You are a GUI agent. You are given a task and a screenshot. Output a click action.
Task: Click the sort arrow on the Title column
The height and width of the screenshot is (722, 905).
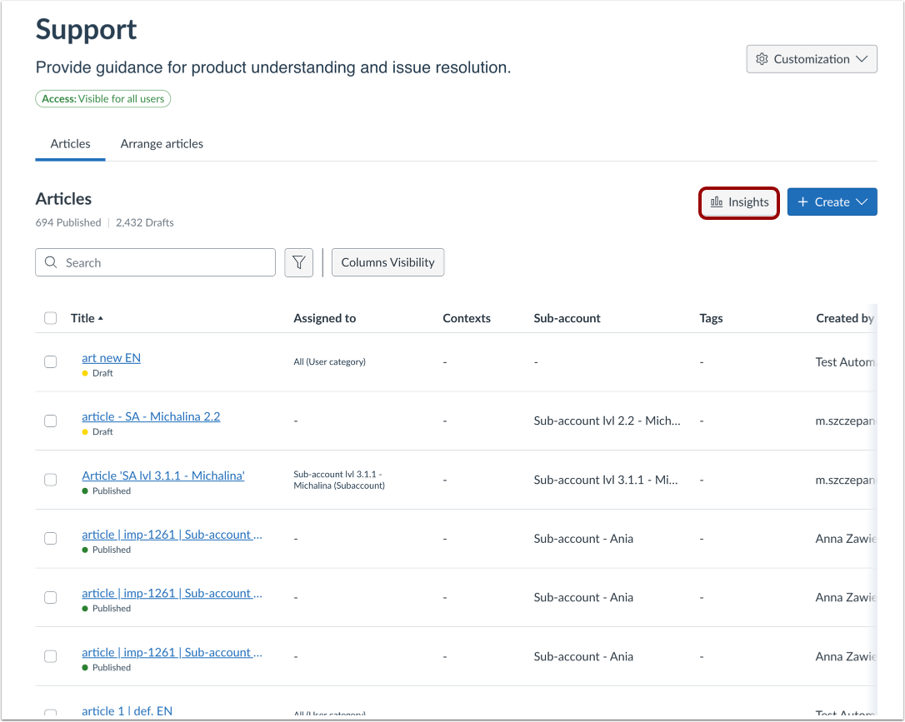(102, 317)
